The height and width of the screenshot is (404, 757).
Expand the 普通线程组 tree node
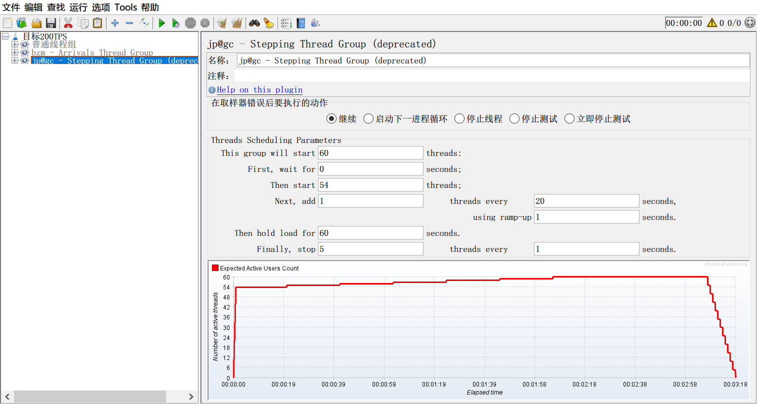coord(14,44)
